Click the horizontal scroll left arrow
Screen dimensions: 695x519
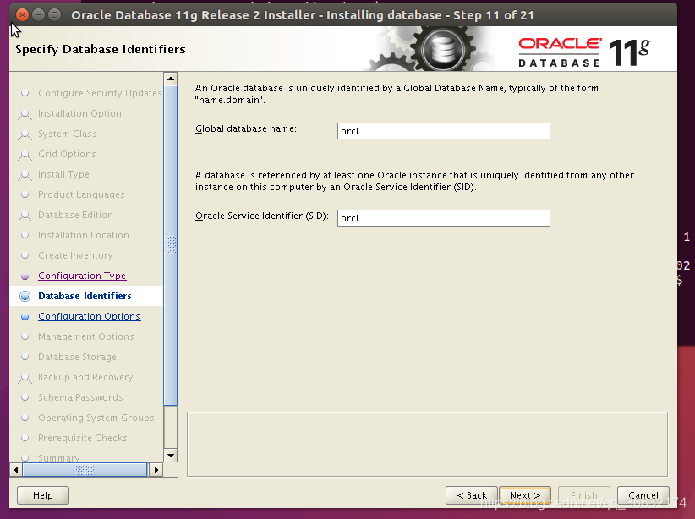coord(16,470)
